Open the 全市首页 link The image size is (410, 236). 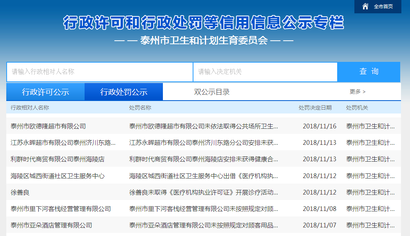[383, 7]
